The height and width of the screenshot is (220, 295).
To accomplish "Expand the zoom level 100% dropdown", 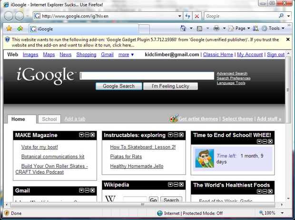I will point(282,213).
